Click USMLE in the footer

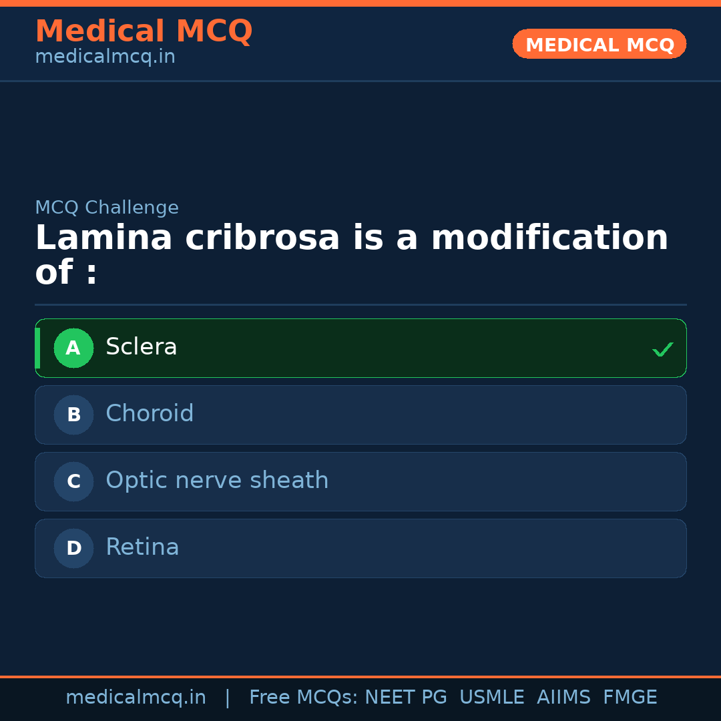tap(491, 698)
